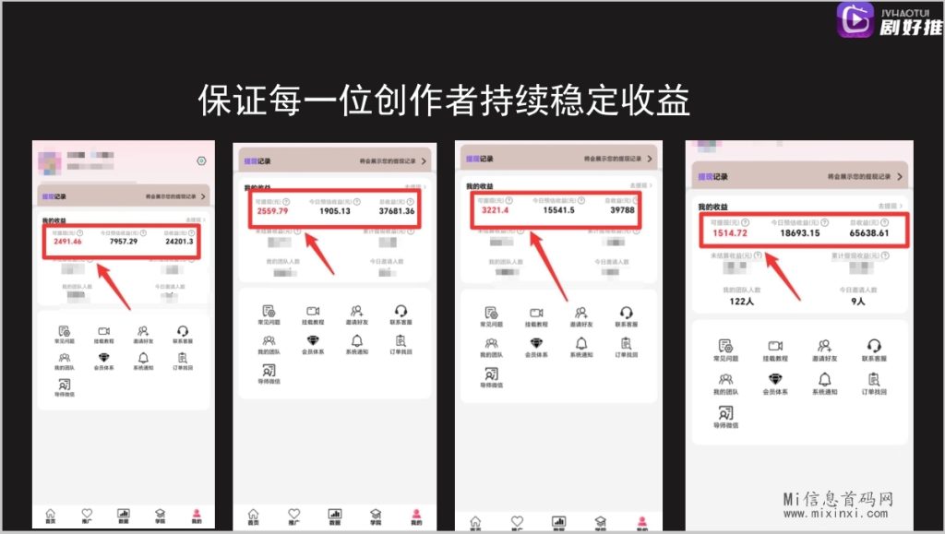Viewport: 945px width, 534px height.
Task: Tap the settings gear in the leftmost phone
Action: 201,161
